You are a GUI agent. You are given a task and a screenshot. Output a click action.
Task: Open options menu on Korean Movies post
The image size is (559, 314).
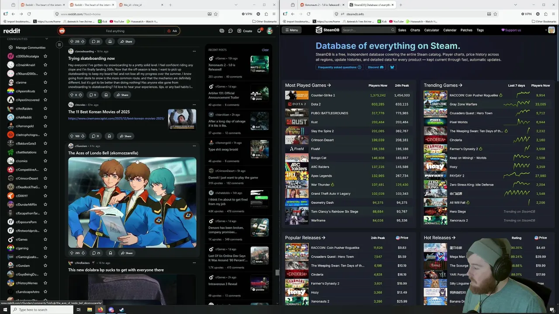click(194, 105)
